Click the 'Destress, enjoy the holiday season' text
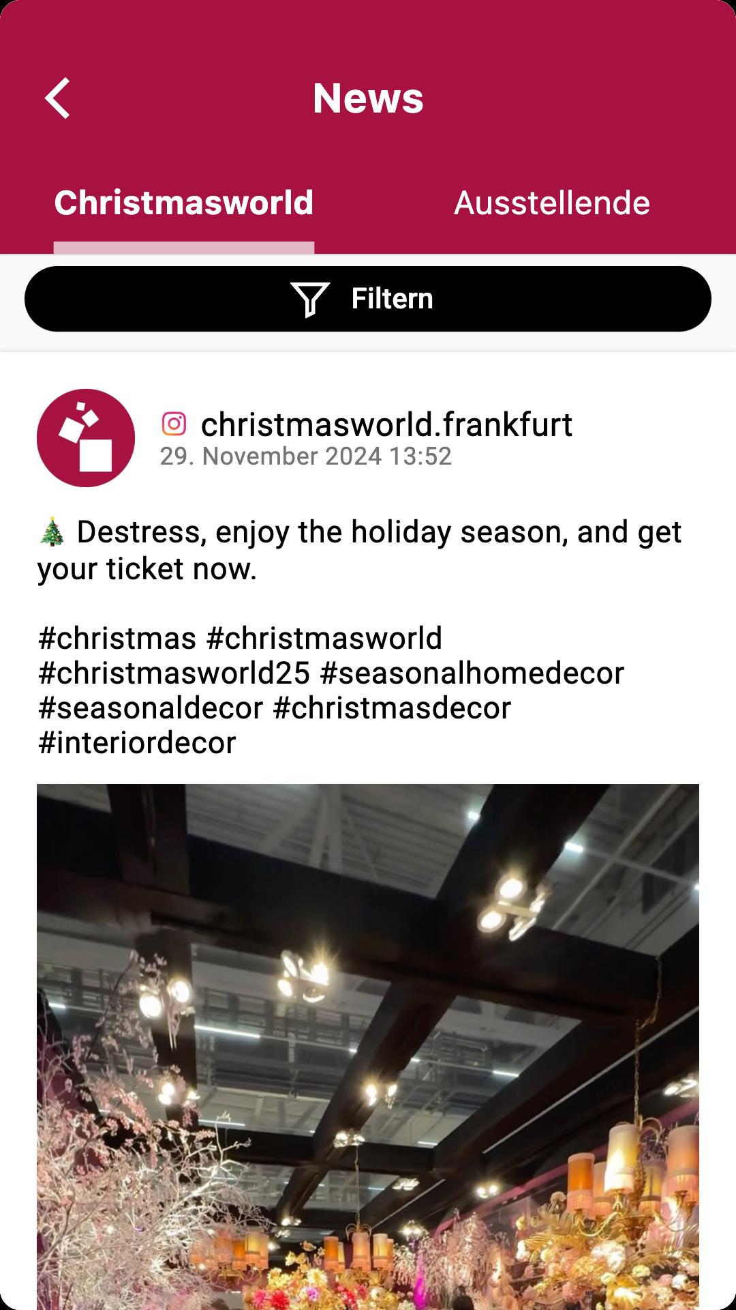This screenshot has height=1310, width=736. click(322, 532)
